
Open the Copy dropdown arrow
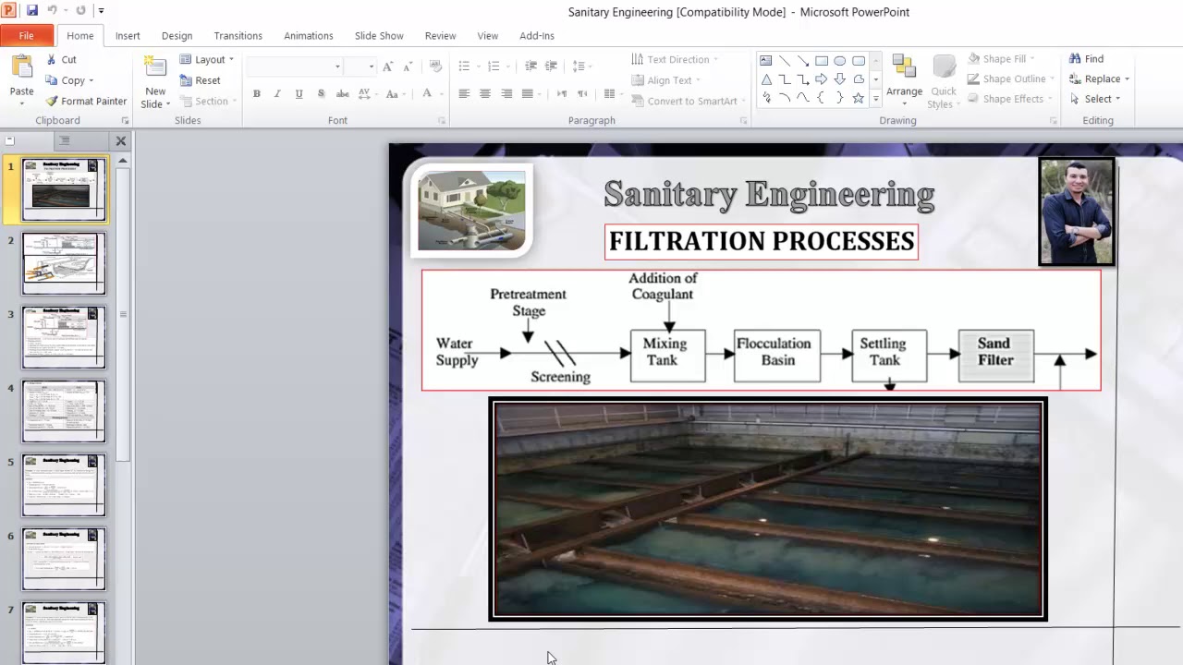[91, 81]
